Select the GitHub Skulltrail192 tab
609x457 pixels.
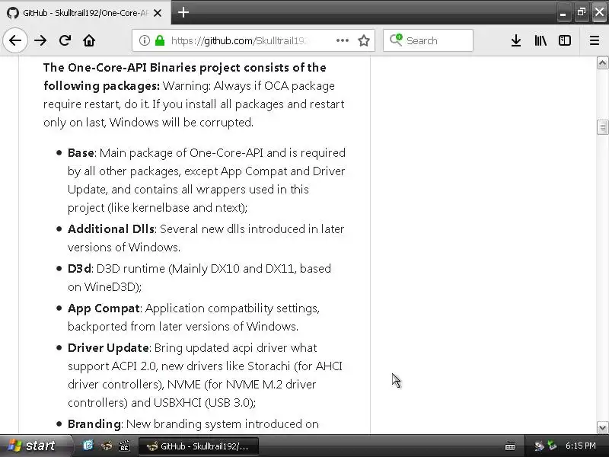[x=85, y=13]
